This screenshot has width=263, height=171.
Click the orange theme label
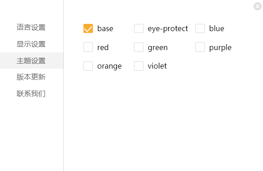(109, 66)
